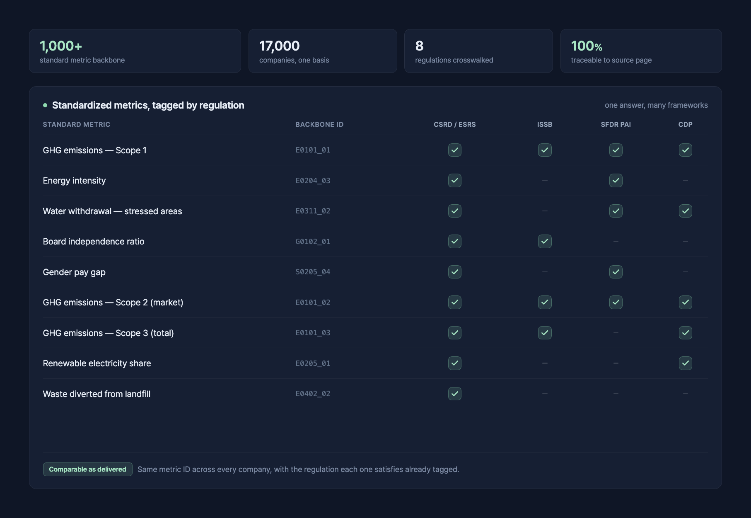The width and height of the screenshot is (751, 518).
Task: Click ISSB checkmark for Scope 3 (total)
Action: pyautogui.click(x=545, y=333)
